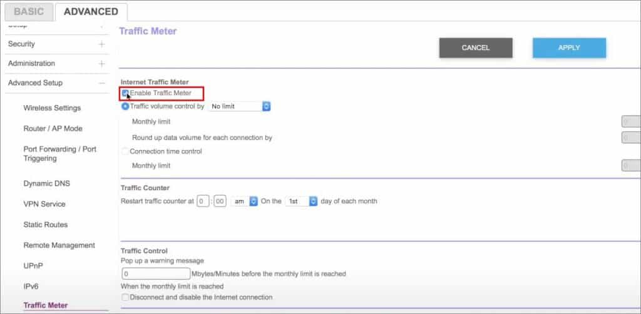The image size is (641, 314).
Task: Open the am/pm dropdown
Action: pos(244,201)
